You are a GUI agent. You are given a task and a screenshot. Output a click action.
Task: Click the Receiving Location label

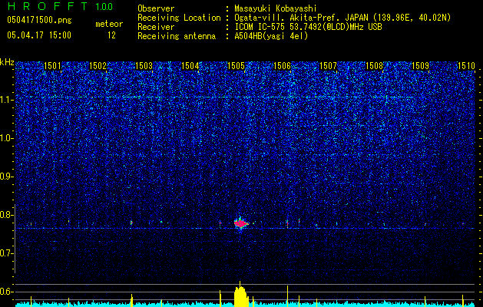(x=179, y=18)
